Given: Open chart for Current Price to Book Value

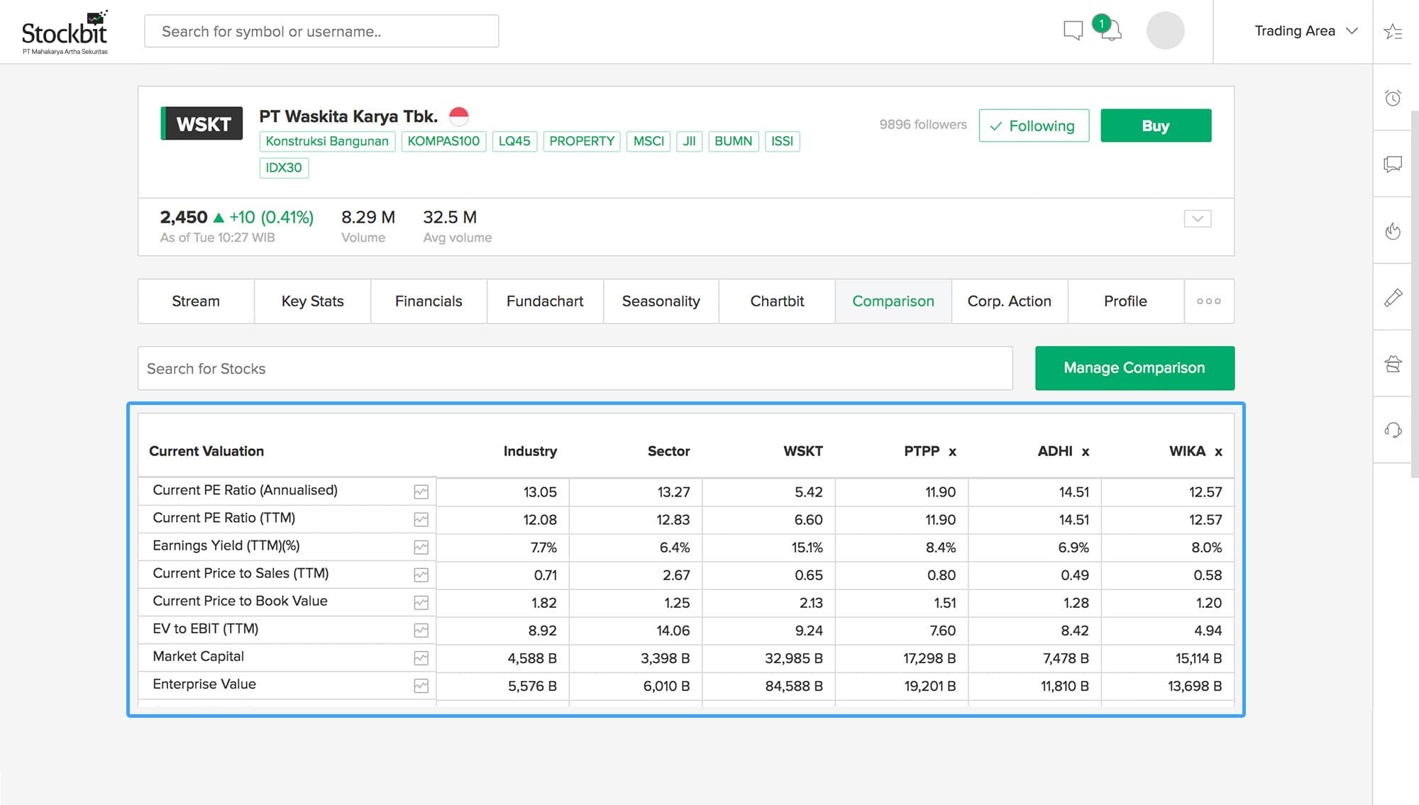Looking at the screenshot, I should click(x=421, y=602).
